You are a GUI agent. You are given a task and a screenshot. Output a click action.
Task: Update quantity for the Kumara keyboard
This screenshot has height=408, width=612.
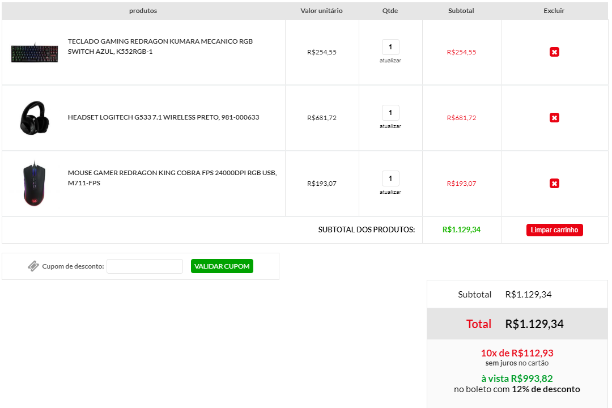(x=390, y=61)
